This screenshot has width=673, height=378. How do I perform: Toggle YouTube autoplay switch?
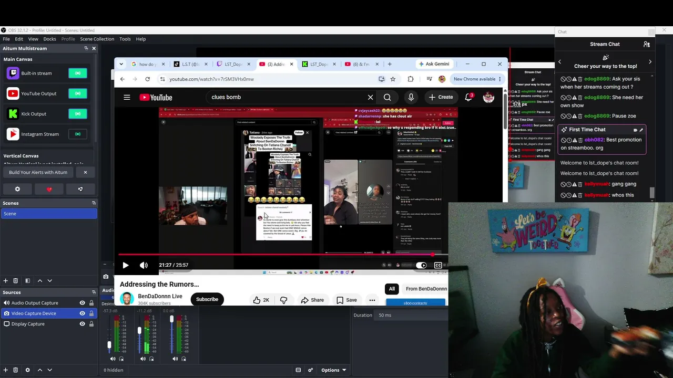click(421, 265)
